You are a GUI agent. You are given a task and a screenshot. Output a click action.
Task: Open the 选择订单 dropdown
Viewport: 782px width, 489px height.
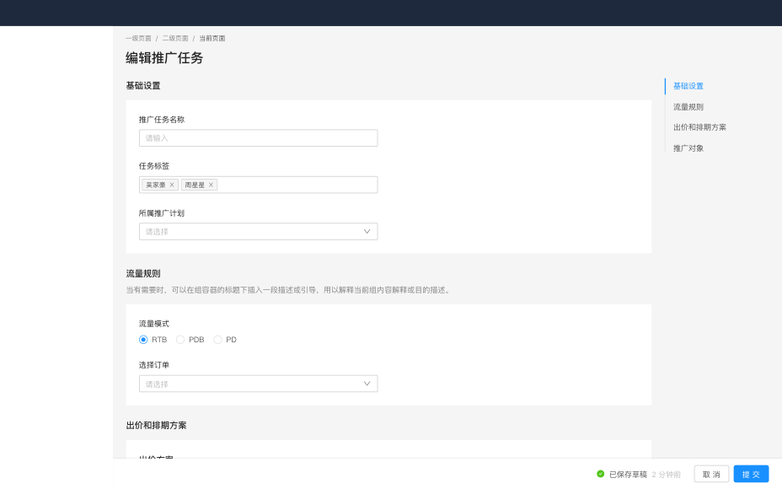pos(259,384)
